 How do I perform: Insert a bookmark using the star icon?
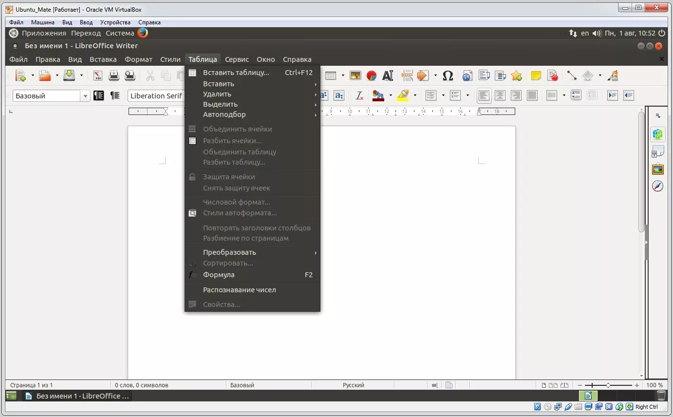click(x=517, y=76)
